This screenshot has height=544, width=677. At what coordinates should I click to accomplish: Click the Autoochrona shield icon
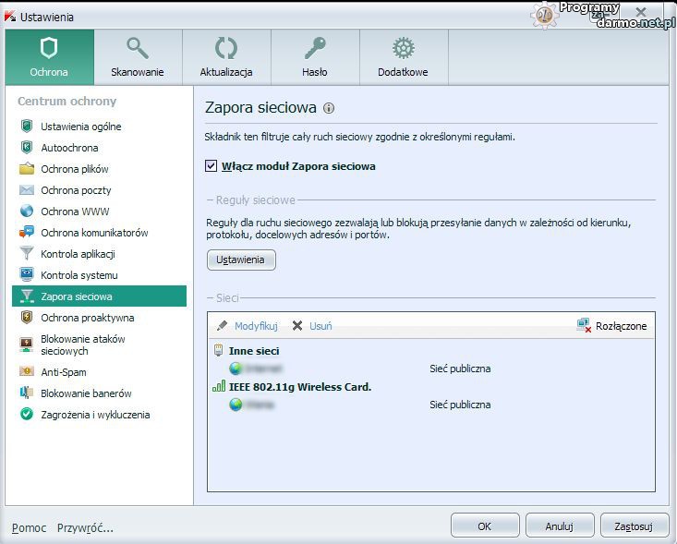[x=27, y=147]
